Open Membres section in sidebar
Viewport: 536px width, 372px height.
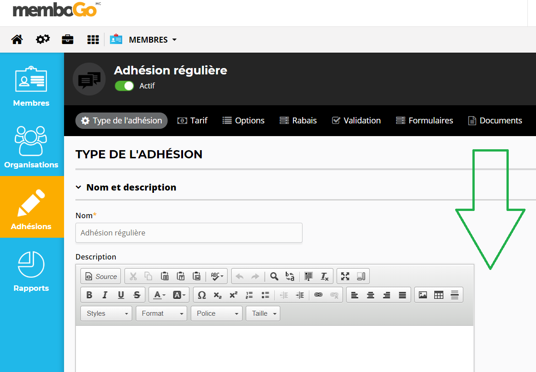(31, 86)
